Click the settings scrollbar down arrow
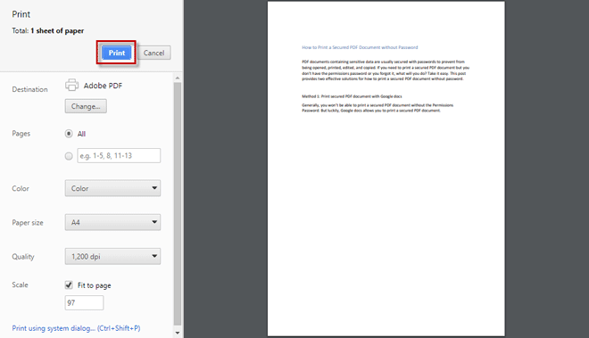The width and height of the screenshot is (589, 338). pyautogui.click(x=178, y=333)
